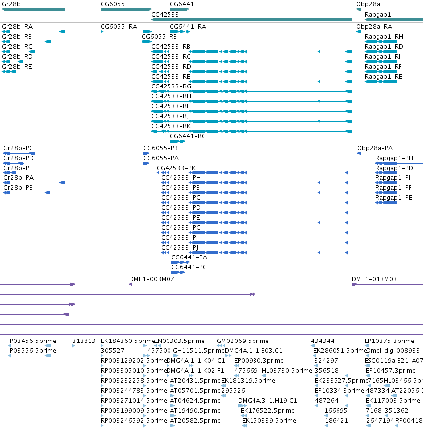Click protein Gr28b-PE
Screen dimensions: 423x428
point(18,168)
